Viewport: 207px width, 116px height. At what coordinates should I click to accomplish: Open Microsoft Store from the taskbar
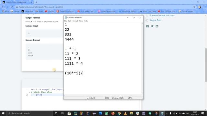[x=69, y=113]
